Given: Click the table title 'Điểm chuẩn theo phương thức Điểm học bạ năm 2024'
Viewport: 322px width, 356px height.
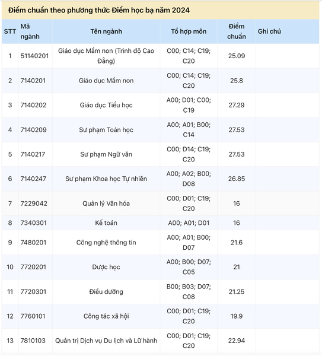Looking at the screenshot, I should [99, 10].
